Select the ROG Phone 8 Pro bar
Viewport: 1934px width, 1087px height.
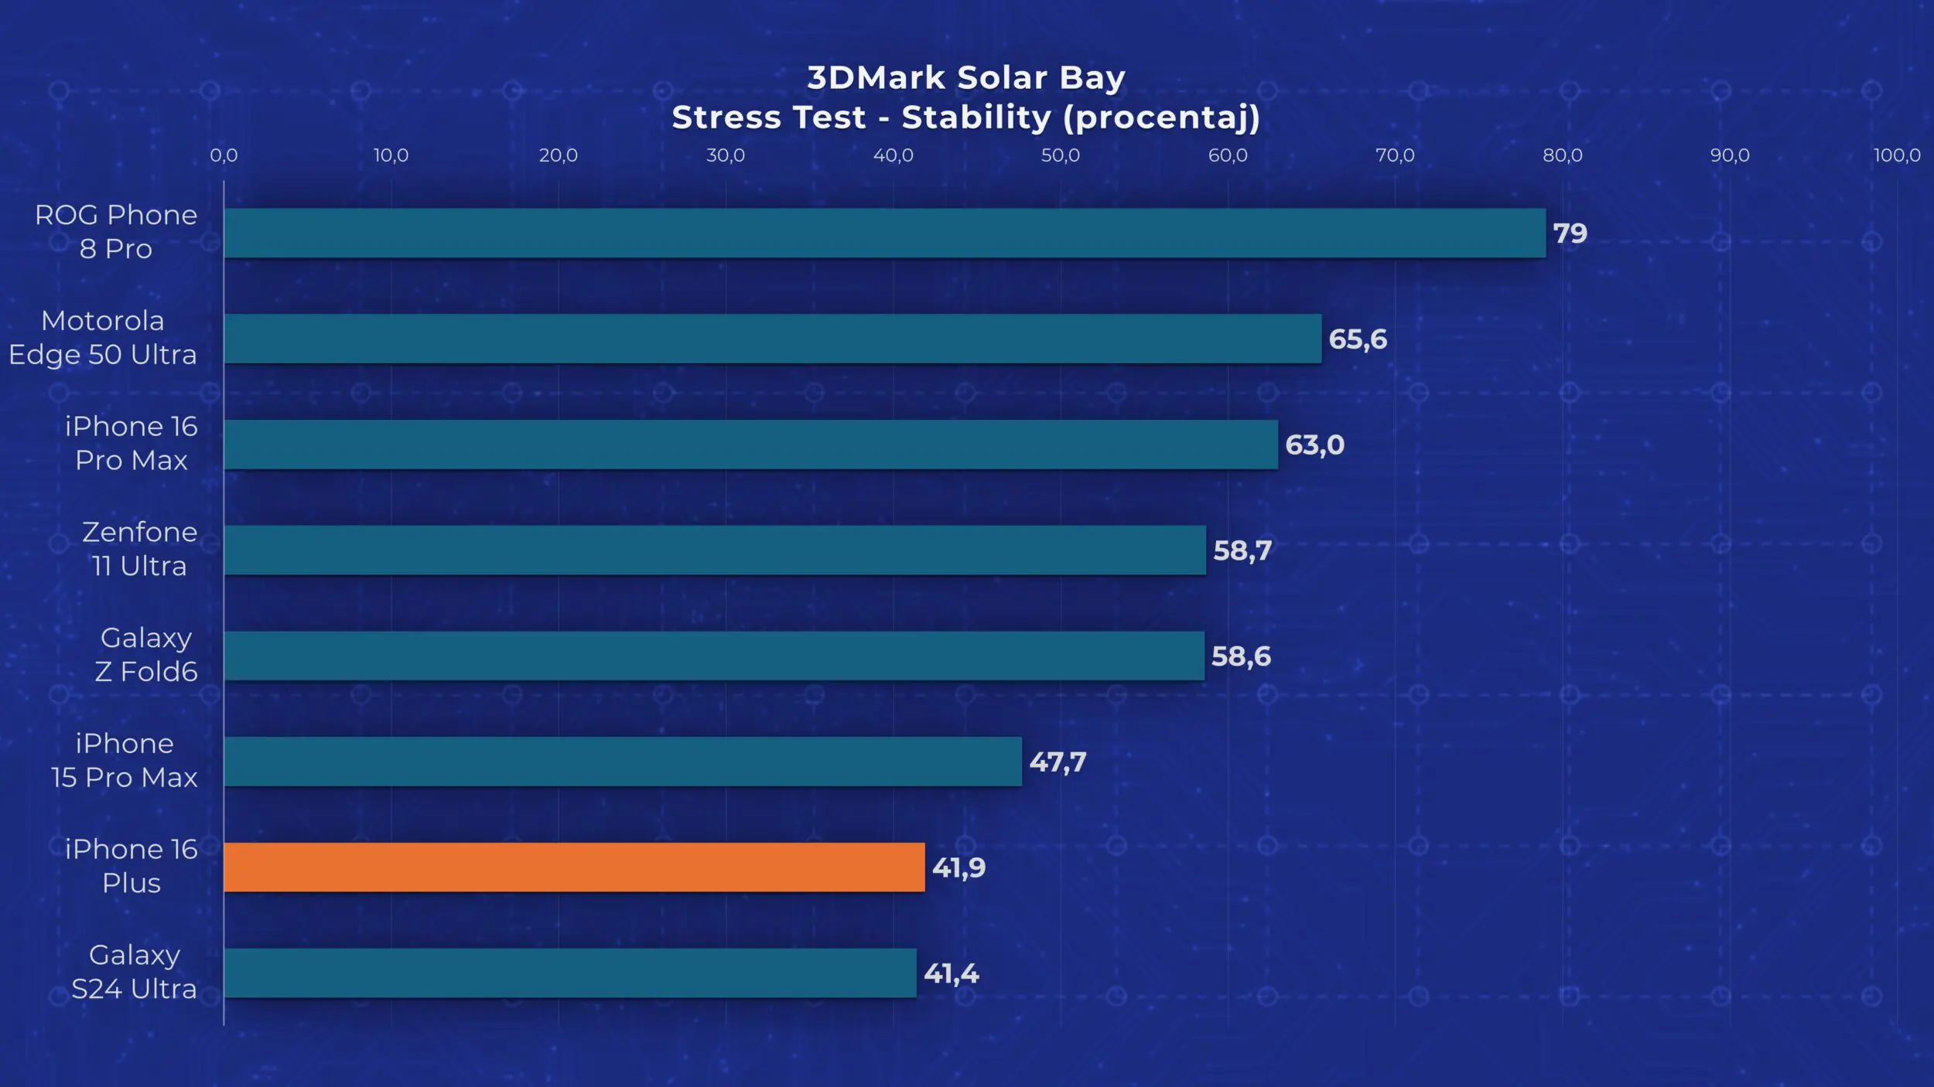click(885, 233)
